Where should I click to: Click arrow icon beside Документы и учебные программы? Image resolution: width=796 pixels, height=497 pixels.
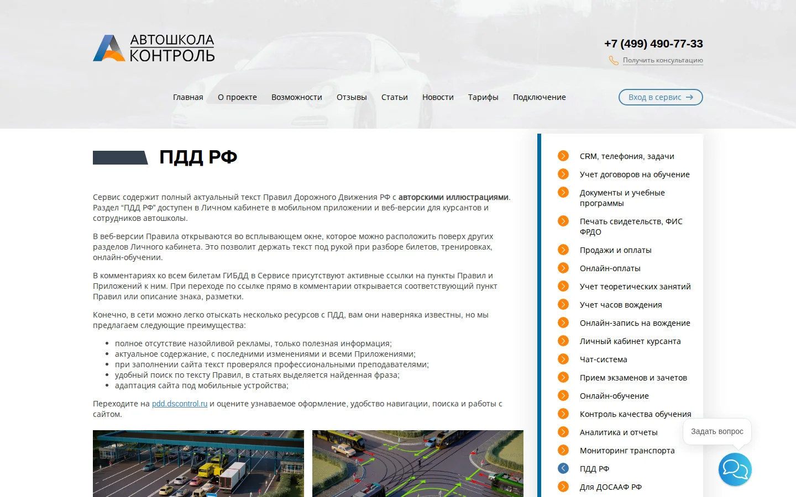click(563, 192)
